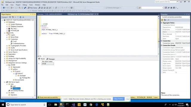Open the editor zoom percent dropdown
The height and width of the screenshot is (107, 191).
[x=44, y=56]
